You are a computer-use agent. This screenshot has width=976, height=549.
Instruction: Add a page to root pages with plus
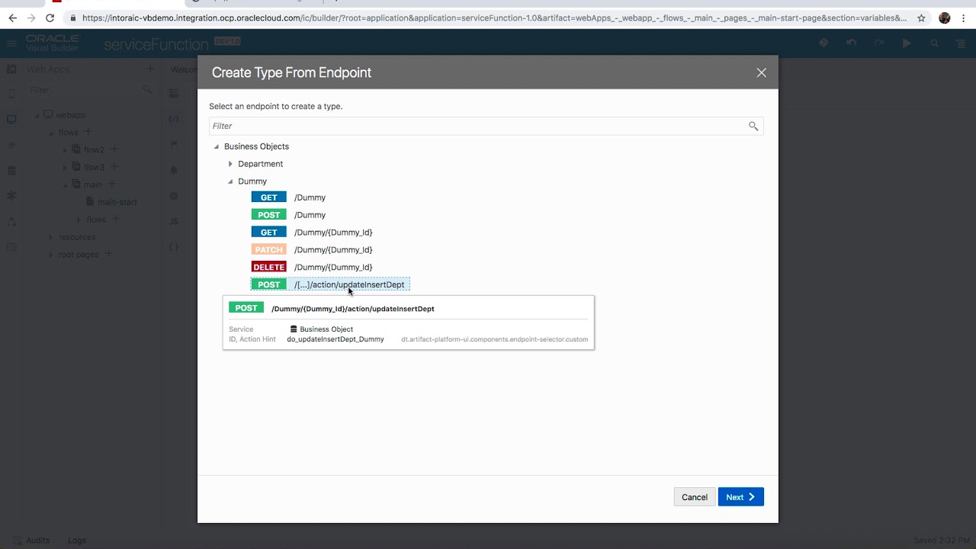tap(108, 253)
